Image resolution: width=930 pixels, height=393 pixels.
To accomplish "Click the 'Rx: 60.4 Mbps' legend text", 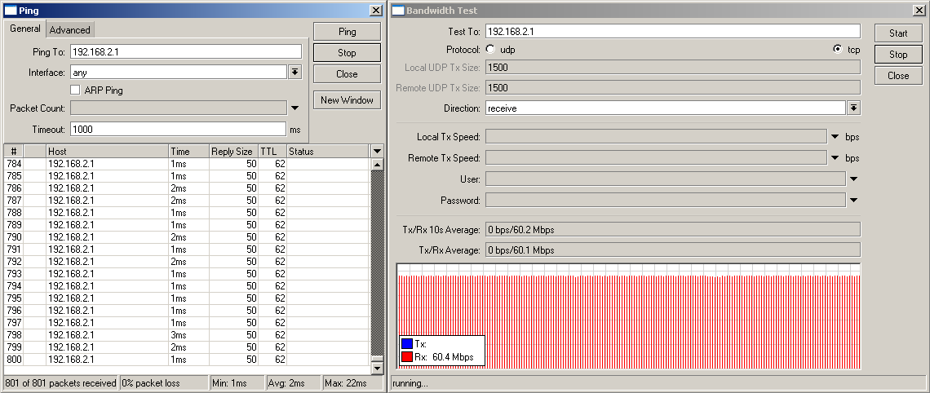I will (x=445, y=357).
